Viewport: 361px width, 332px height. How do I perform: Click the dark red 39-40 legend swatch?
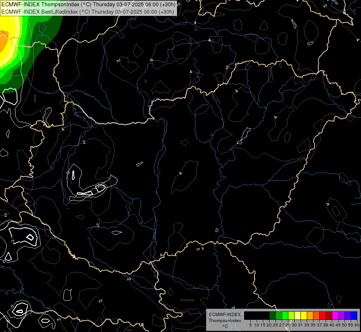click(x=329, y=315)
